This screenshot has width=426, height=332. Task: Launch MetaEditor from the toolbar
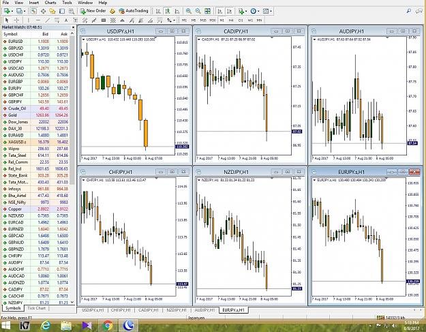112,11
